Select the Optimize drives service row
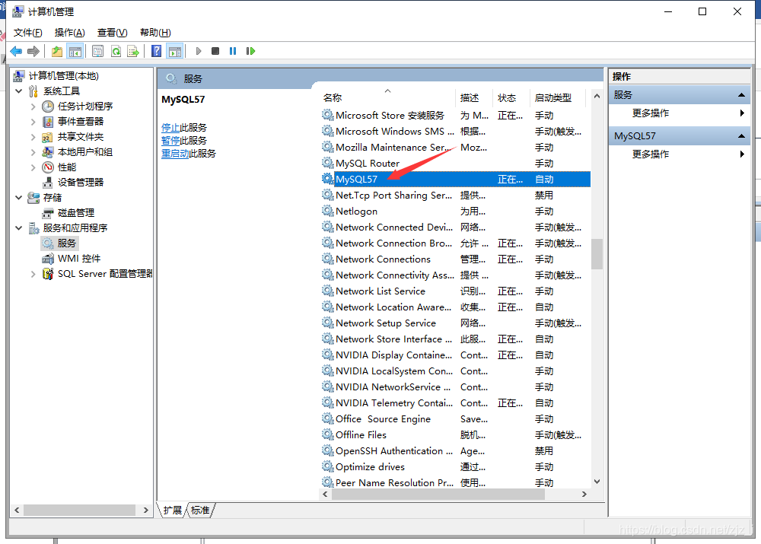This screenshot has width=761, height=544. (x=455, y=467)
